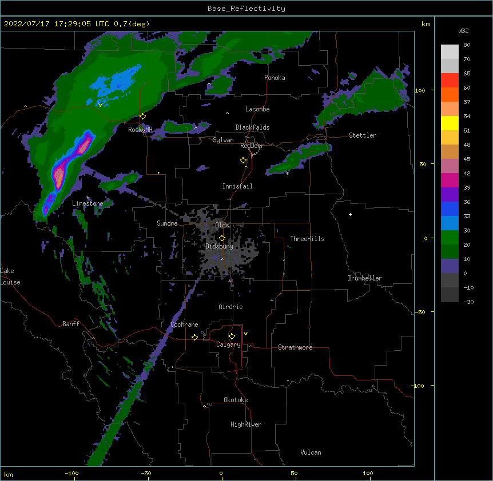Click the Ponoka city label

point(275,78)
